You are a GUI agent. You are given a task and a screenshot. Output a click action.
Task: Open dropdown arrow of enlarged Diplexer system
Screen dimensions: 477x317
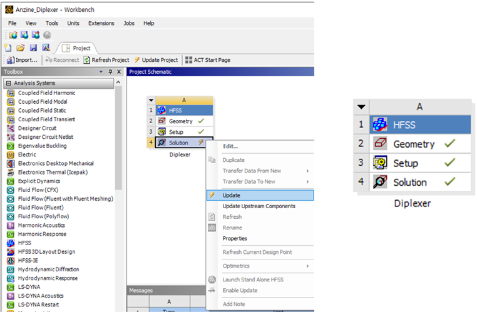tap(361, 107)
